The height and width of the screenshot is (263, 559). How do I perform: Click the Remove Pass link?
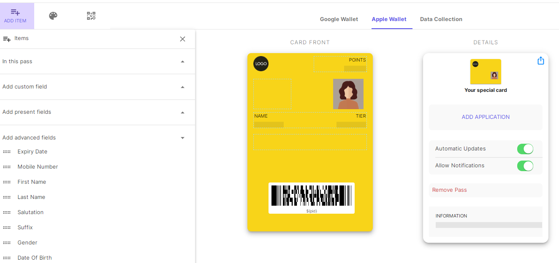tap(450, 190)
